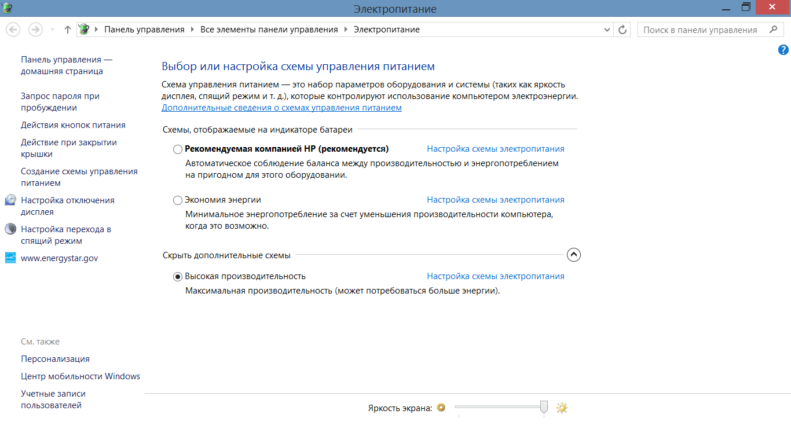Screen dimensions: 791x425
Task: Click the Выбор или настройка схемы управления питанием heading
Action: pyautogui.click(x=298, y=67)
